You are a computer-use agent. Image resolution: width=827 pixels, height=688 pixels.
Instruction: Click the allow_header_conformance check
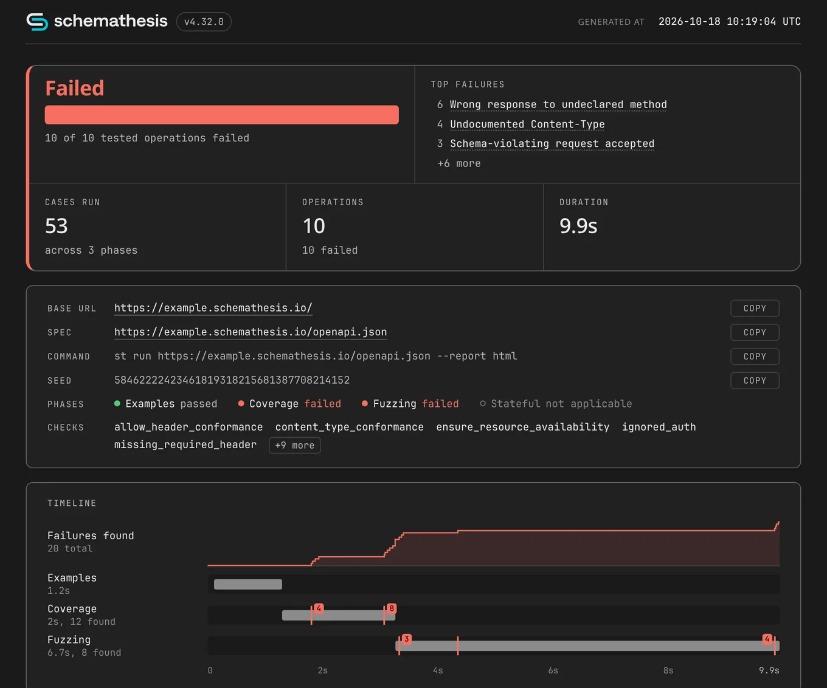click(189, 427)
